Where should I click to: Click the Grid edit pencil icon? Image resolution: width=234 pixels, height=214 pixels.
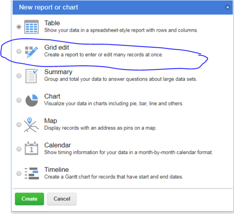[x=32, y=52]
